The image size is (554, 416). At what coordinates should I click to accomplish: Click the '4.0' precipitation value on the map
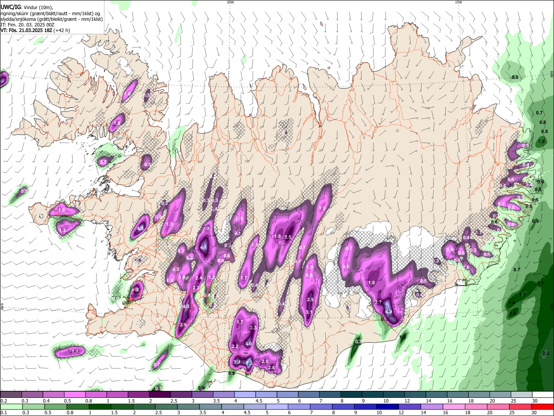[x=248, y=344]
